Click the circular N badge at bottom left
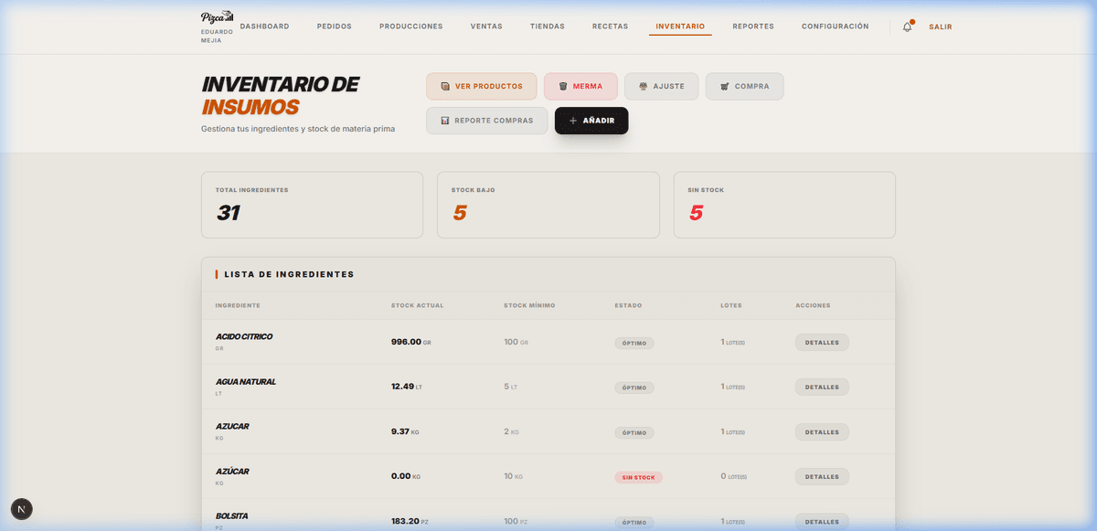The image size is (1097, 531). 21,509
